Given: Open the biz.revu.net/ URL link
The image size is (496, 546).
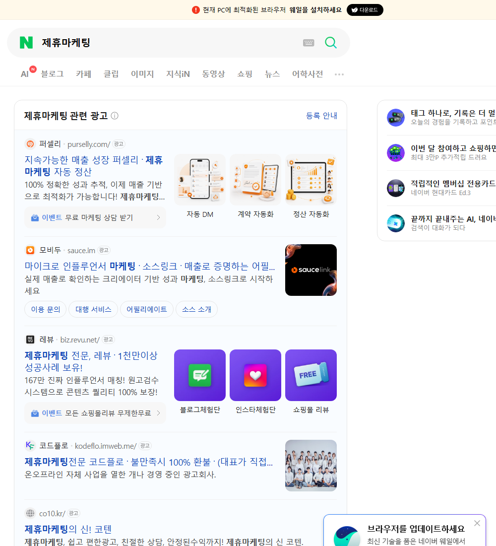Looking at the screenshot, I should [80, 340].
